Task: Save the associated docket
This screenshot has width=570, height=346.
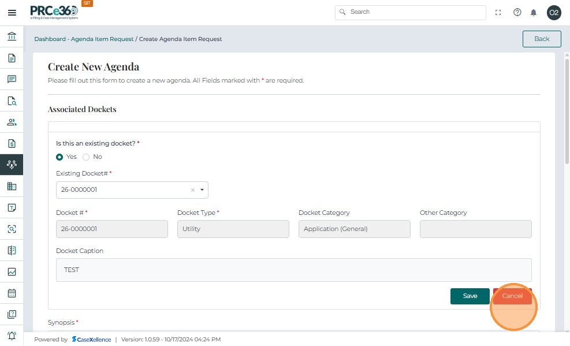Action: 470,296
